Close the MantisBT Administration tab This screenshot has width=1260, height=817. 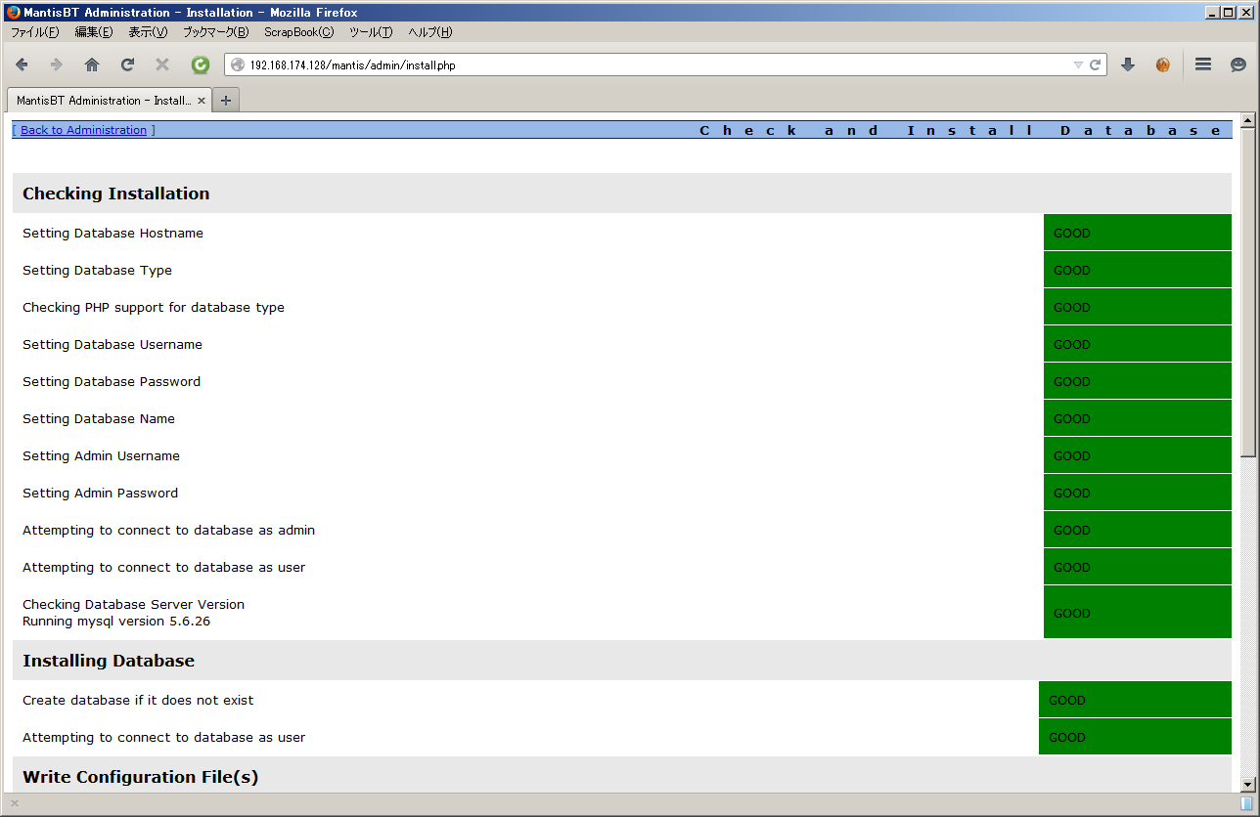(202, 101)
